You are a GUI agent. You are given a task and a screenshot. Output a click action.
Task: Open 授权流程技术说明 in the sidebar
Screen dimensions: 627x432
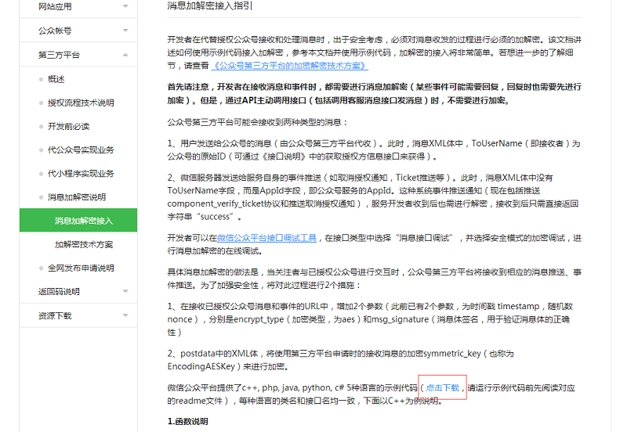[x=81, y=103]
